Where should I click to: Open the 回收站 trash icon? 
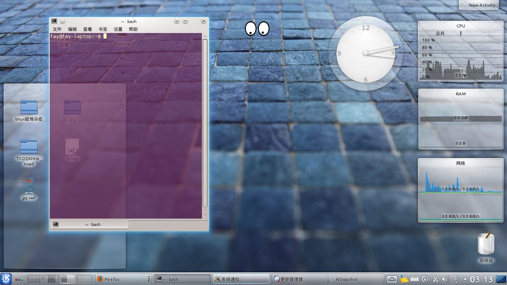pyautogui.click(x=486, y=248)
